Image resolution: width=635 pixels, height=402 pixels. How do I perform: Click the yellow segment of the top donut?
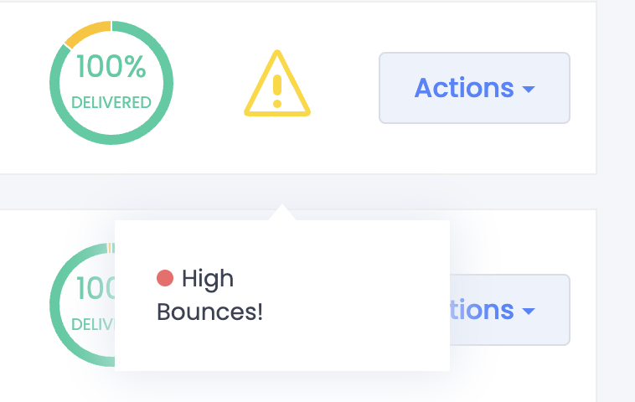pos(86,31)
